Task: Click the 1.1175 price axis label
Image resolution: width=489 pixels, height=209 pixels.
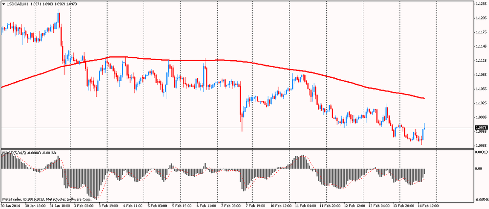Action: (x=480, y=32)
